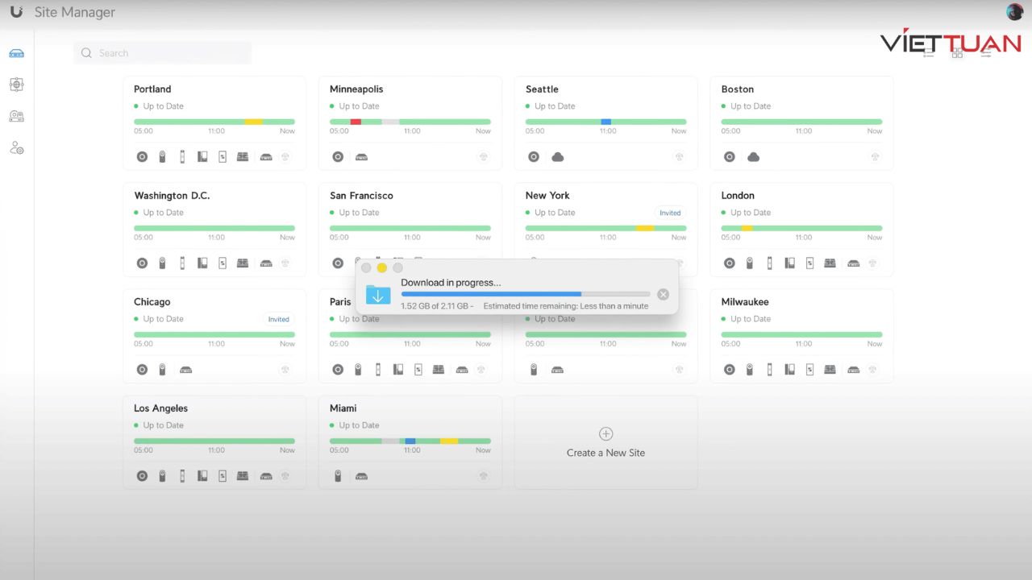Viewport: 1032px width, 580px height.
Task: Open Talk phone icon in Portland card
Action: click(x=202, y=157)
